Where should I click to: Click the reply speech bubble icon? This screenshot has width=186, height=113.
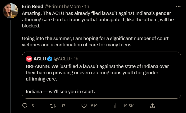[x=25, y=106]
